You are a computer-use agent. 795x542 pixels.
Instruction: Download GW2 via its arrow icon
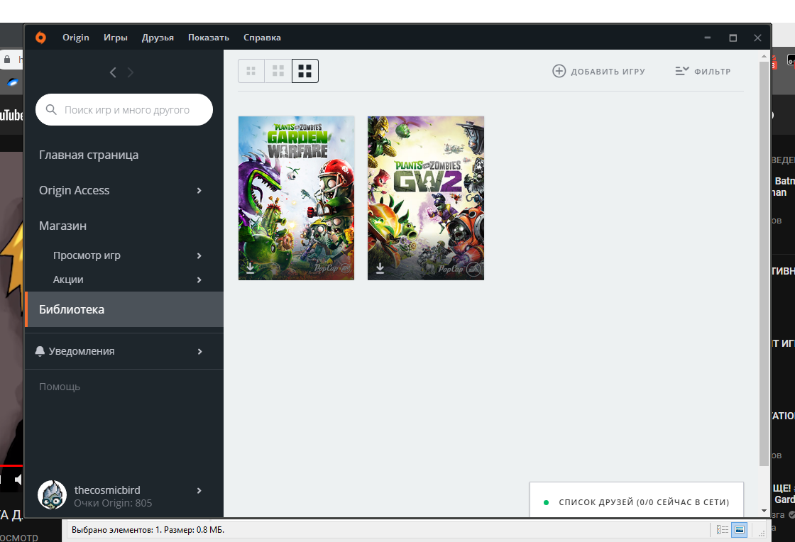(380, 268)
